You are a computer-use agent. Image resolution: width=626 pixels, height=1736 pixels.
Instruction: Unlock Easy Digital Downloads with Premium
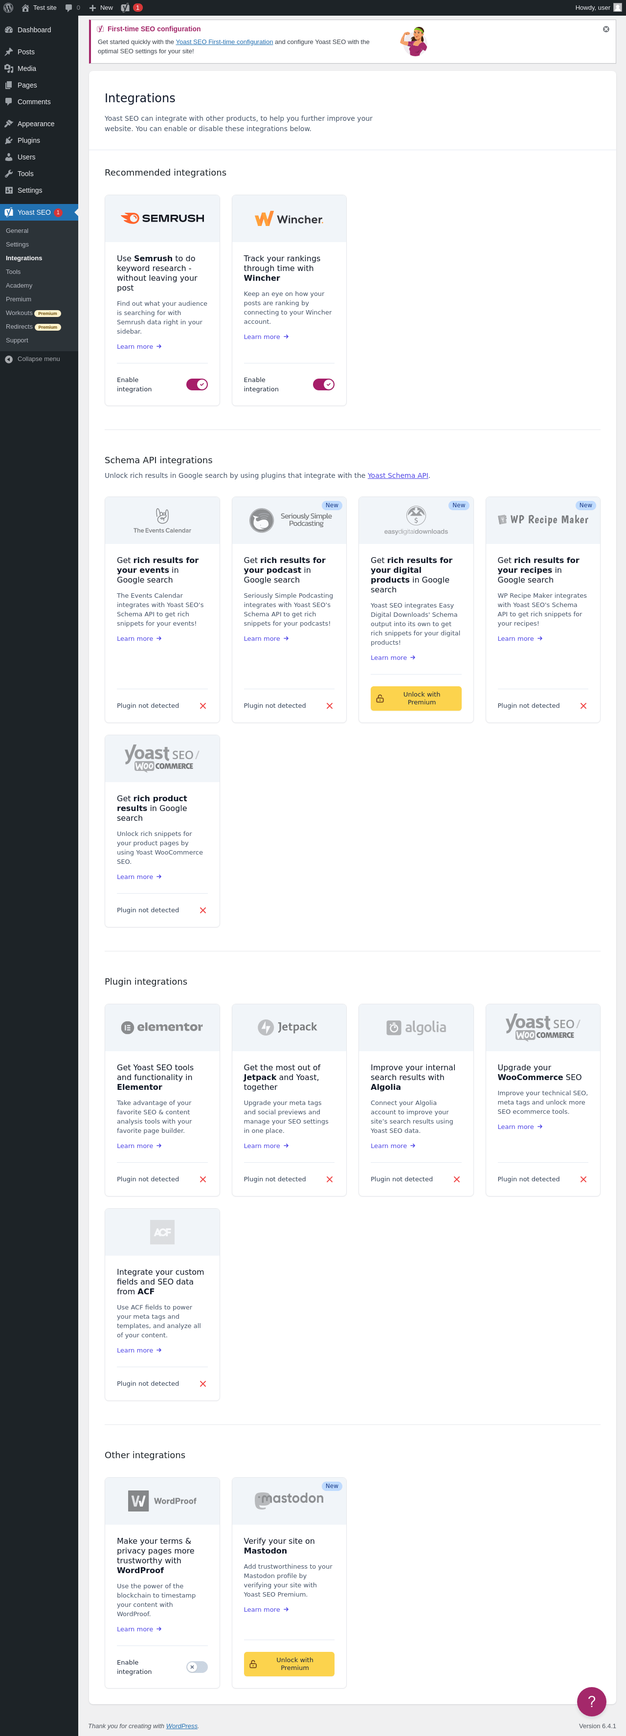(416, 698)
